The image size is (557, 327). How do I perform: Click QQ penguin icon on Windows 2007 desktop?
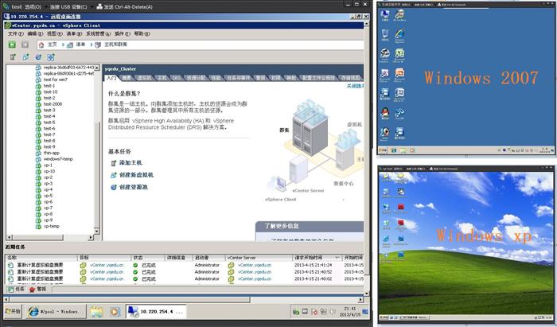[x=384, y=112]
